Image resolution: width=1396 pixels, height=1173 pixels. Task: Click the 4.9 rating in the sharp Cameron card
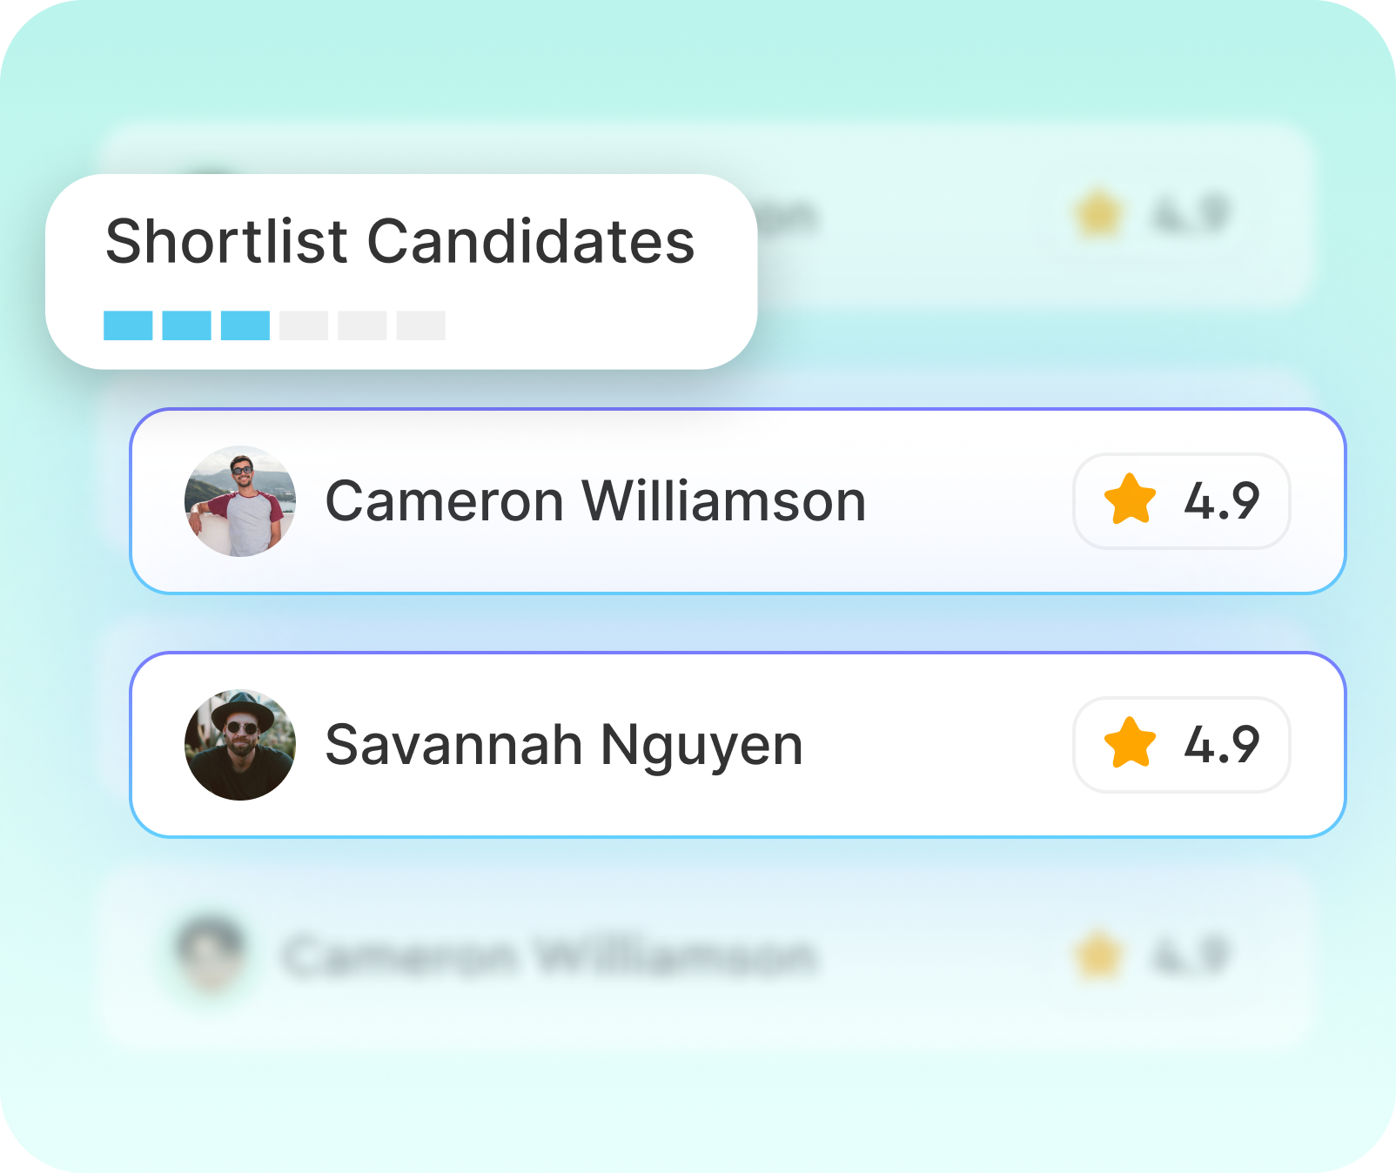1221,501
